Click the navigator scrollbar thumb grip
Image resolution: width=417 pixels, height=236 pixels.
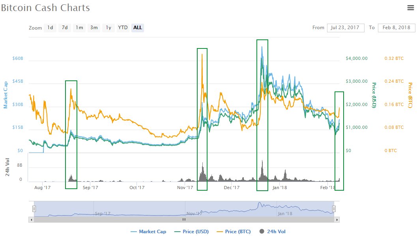coord(184,219)
